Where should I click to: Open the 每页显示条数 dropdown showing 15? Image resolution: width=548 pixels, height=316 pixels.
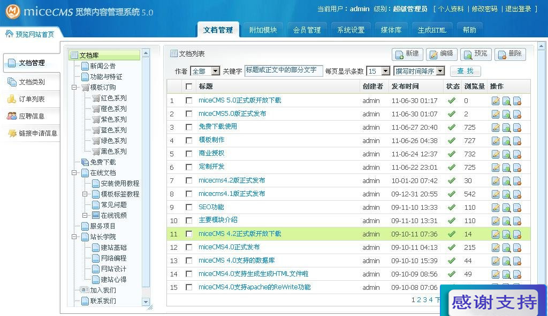click(x=378, y=71)
